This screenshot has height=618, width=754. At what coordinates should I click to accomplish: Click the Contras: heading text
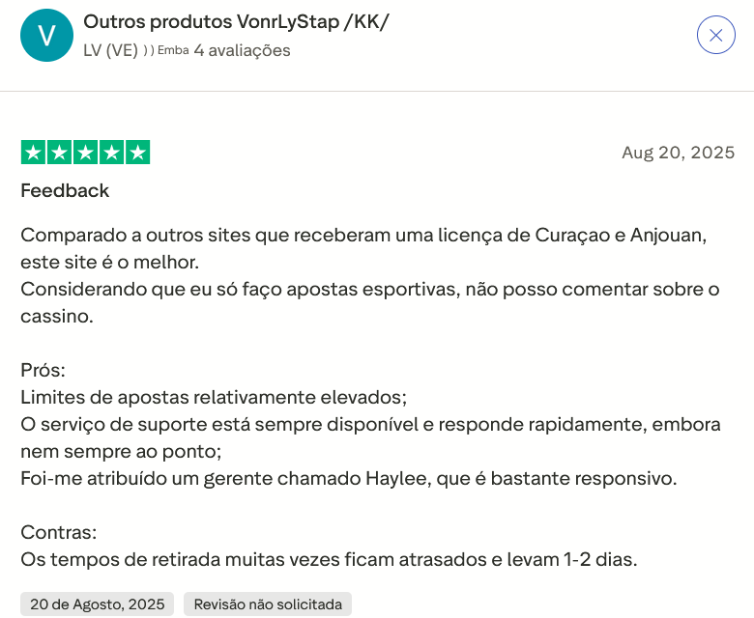pos(58,532)
